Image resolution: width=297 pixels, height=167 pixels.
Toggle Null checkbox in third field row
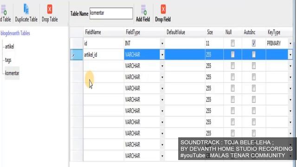[232, 66]
